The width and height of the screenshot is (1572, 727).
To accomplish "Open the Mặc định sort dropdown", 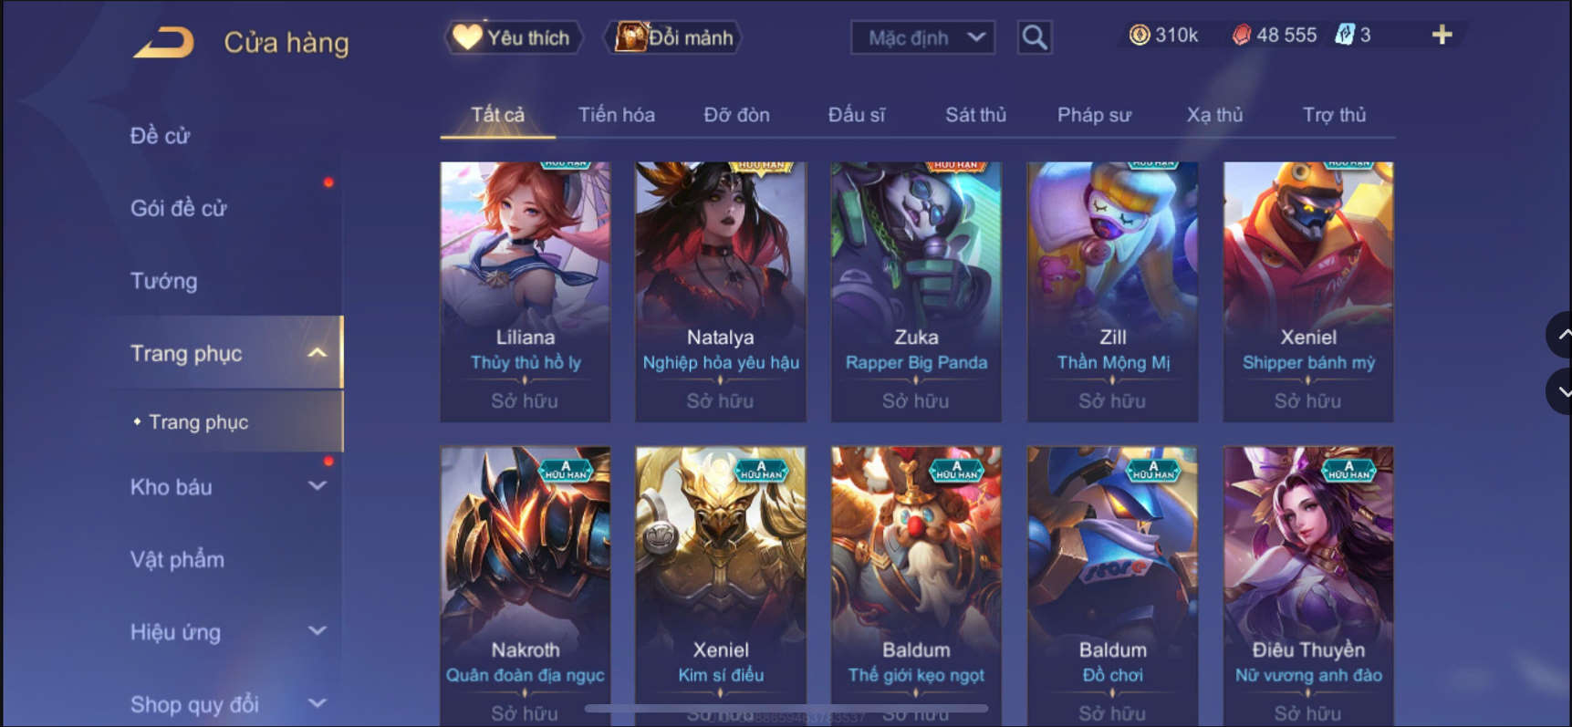I will tap(922, 37).
